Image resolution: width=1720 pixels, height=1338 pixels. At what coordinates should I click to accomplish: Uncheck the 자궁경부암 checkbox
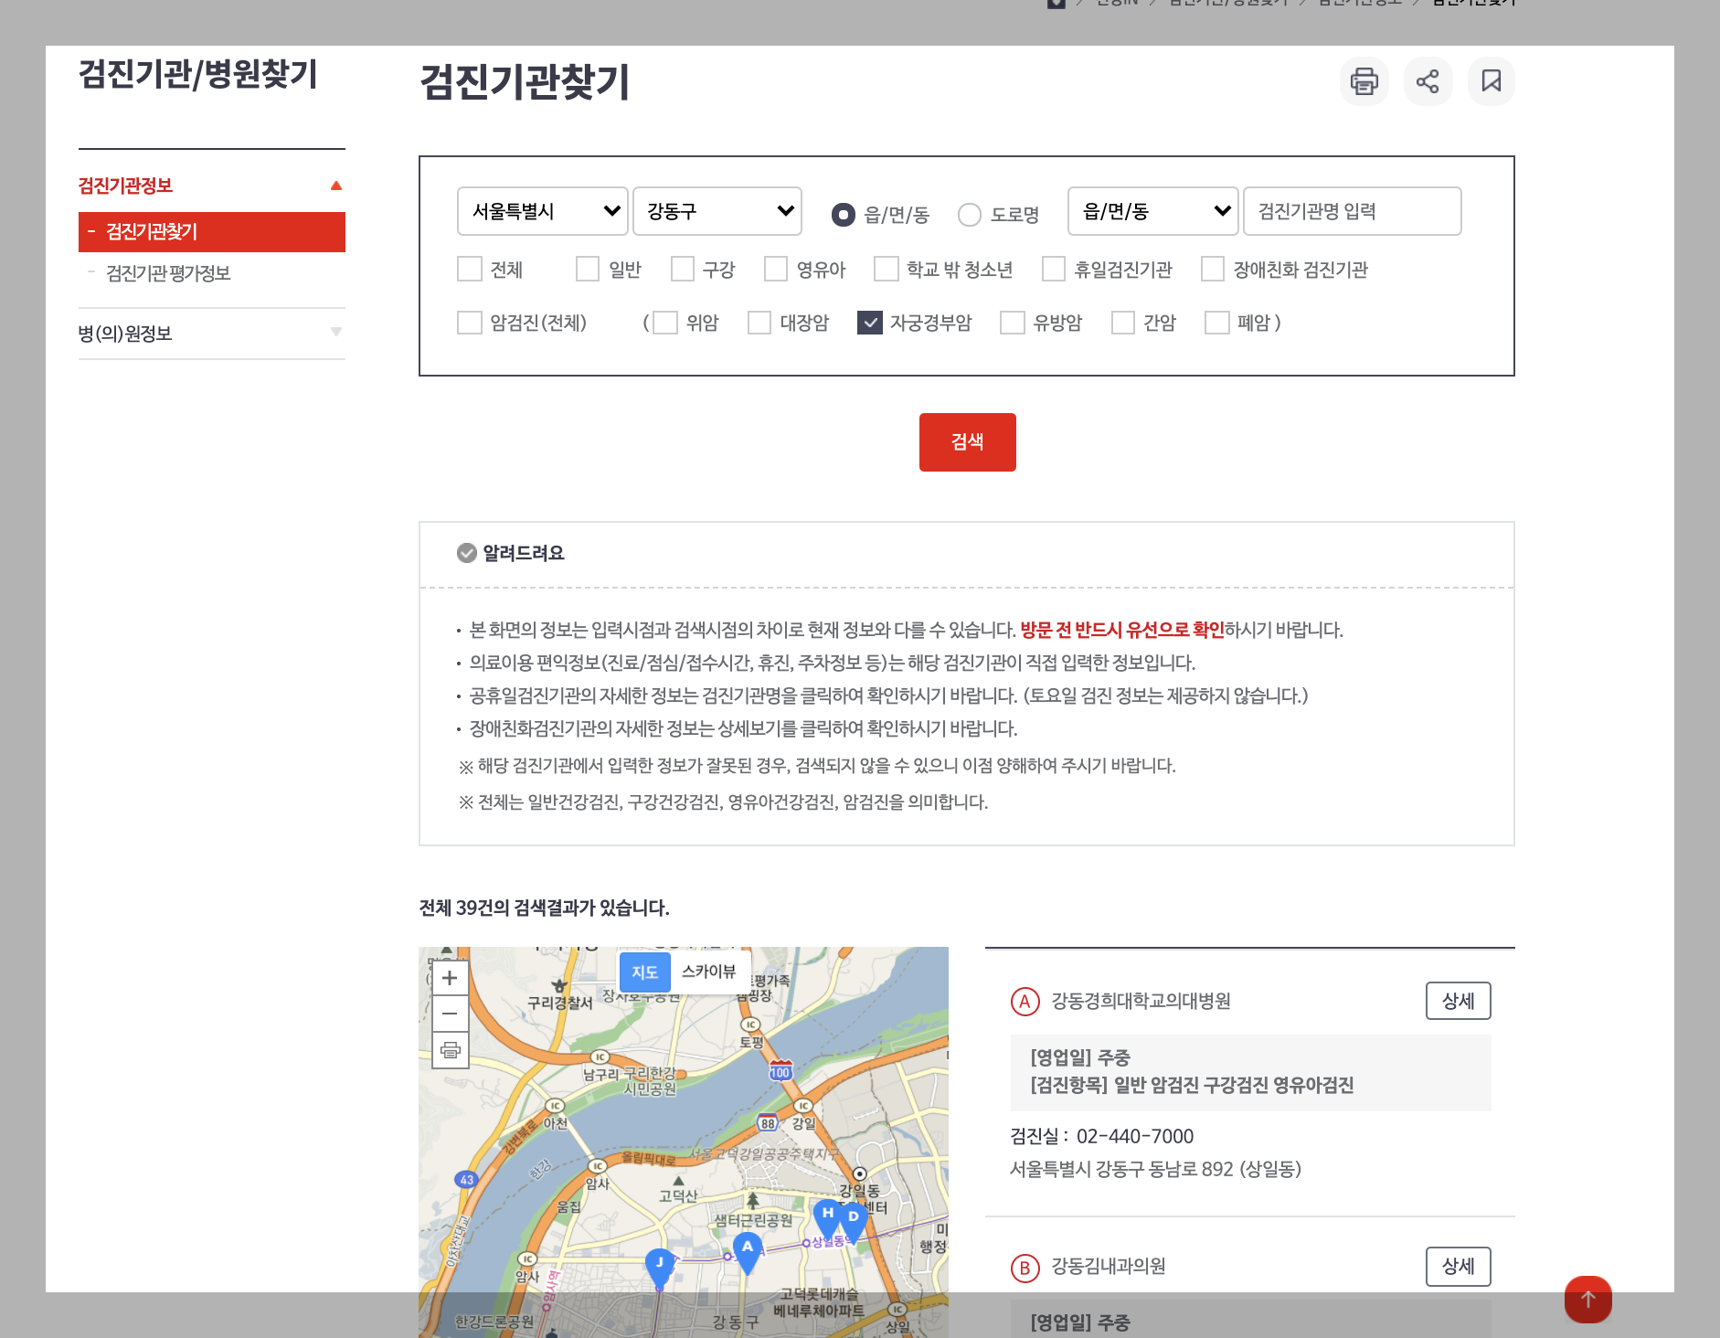[x=870, y=323]
